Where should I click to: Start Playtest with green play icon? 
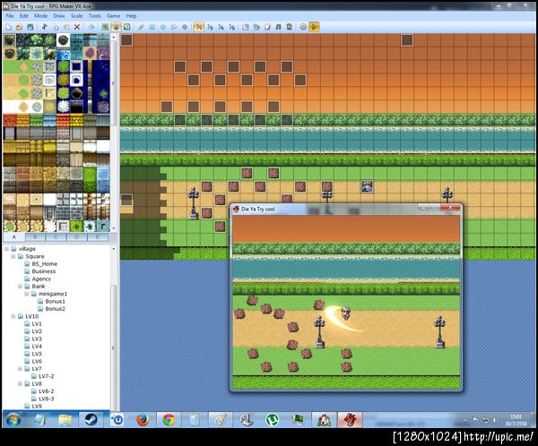(x=314, y=27)
